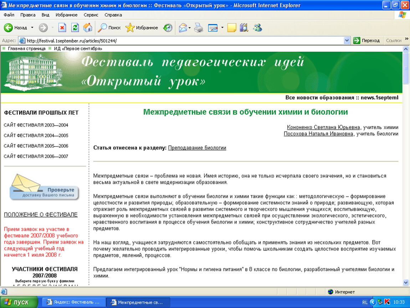
Task: Follow the Преподавание биологии link
Action: 197,148
